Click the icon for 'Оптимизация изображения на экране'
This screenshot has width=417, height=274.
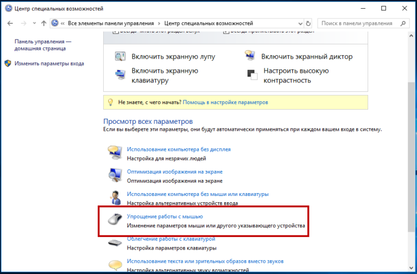(115, 175)
